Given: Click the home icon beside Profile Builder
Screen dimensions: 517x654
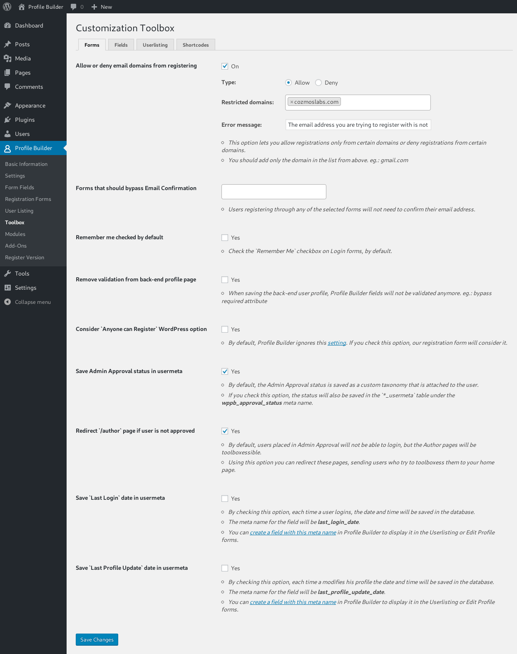Looking at the screenshot, I should [22, 7].
